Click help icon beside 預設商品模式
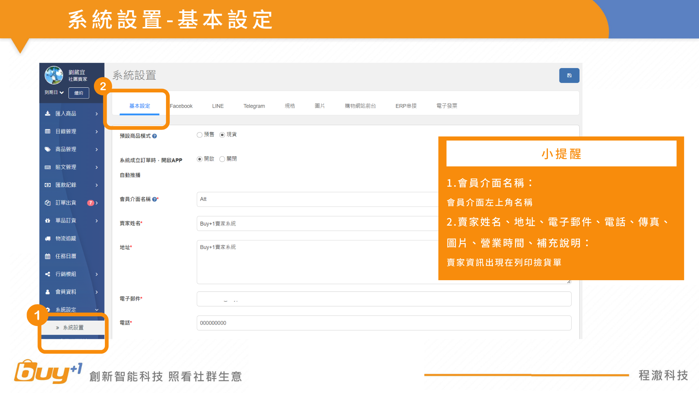Image resolution: width=699 pixels, height=393 pixels. [155, 136]
